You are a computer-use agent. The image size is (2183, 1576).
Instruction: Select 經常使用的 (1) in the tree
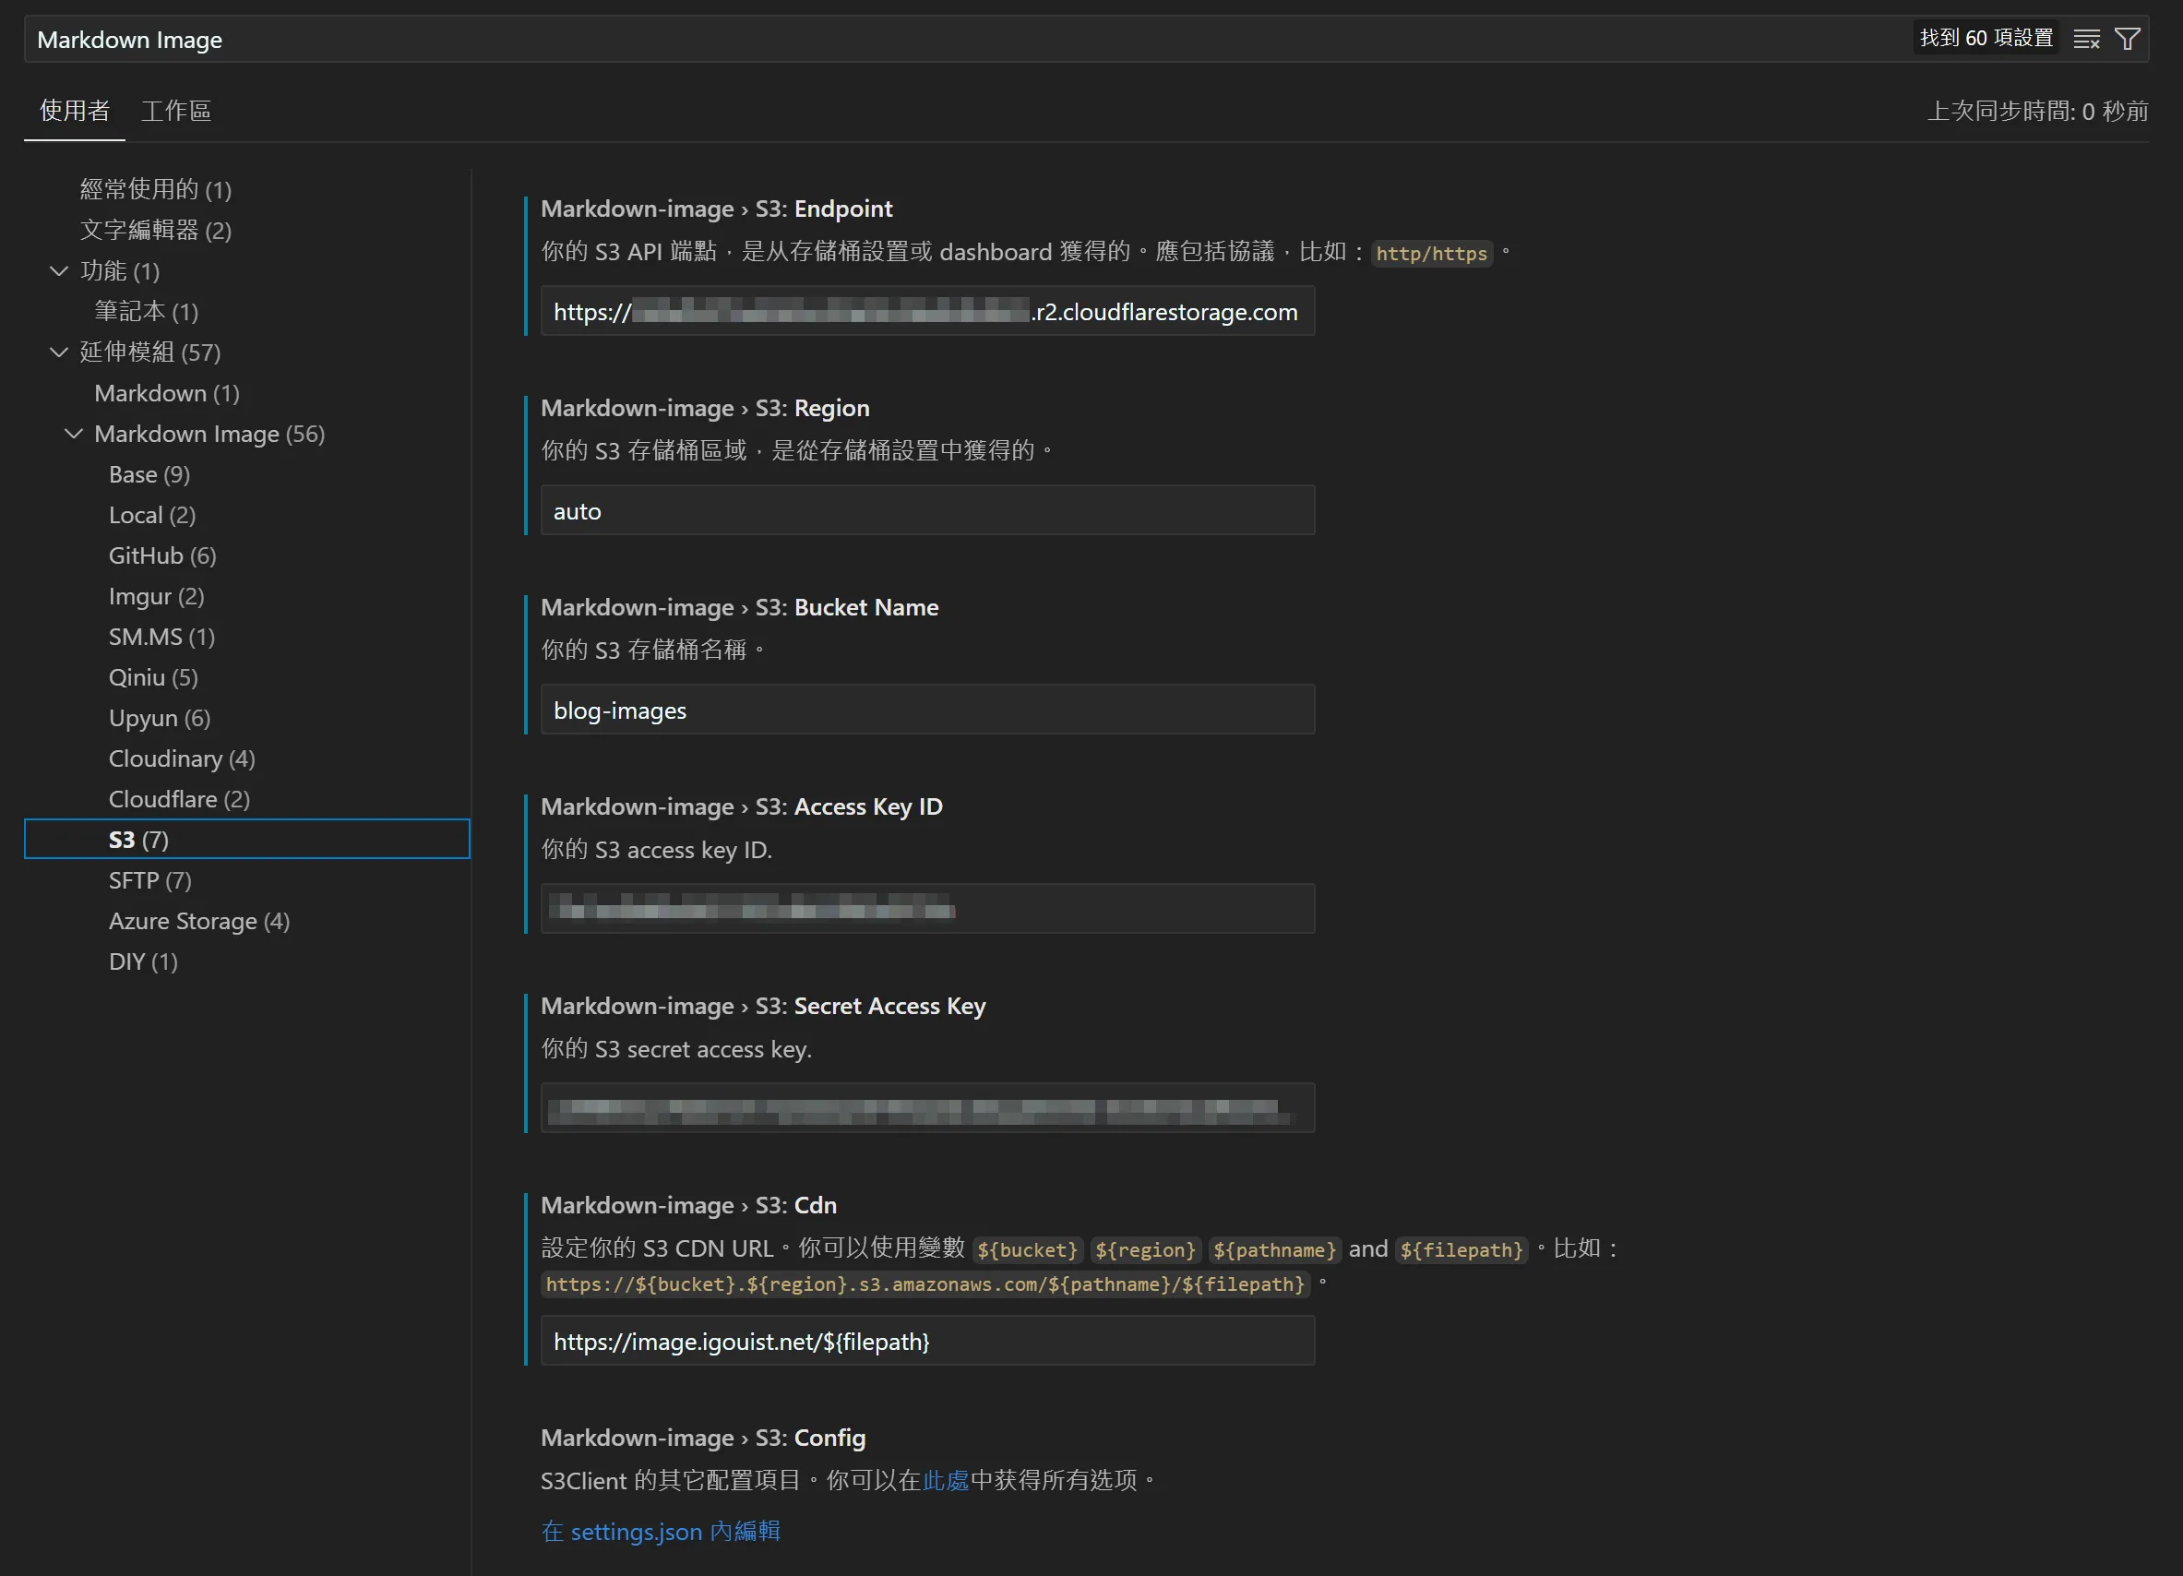[156, 189]
